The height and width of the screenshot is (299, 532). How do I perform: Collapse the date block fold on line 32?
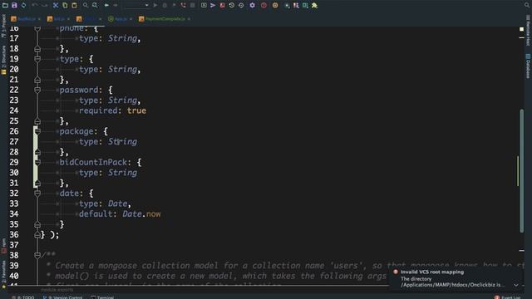point(37,194)
